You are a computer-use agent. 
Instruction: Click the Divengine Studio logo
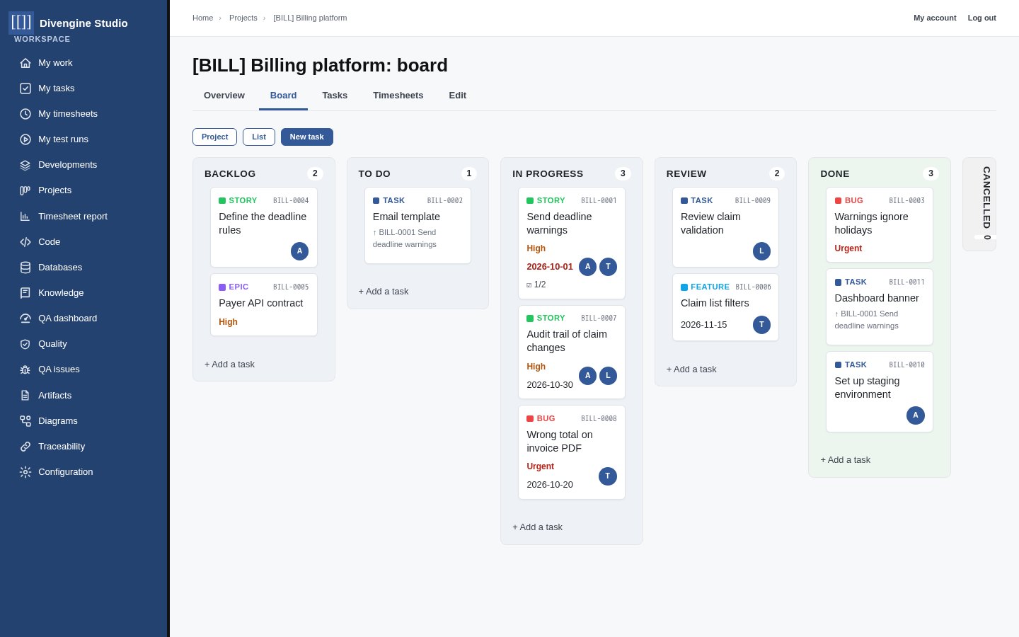[x=21, y=23]
